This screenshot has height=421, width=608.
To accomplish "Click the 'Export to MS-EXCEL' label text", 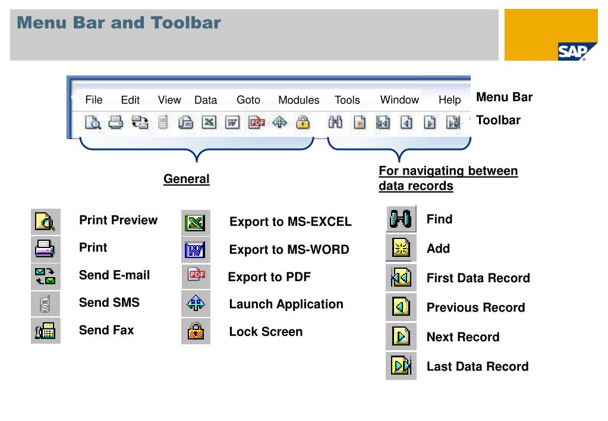I will (x=291, y=222).
